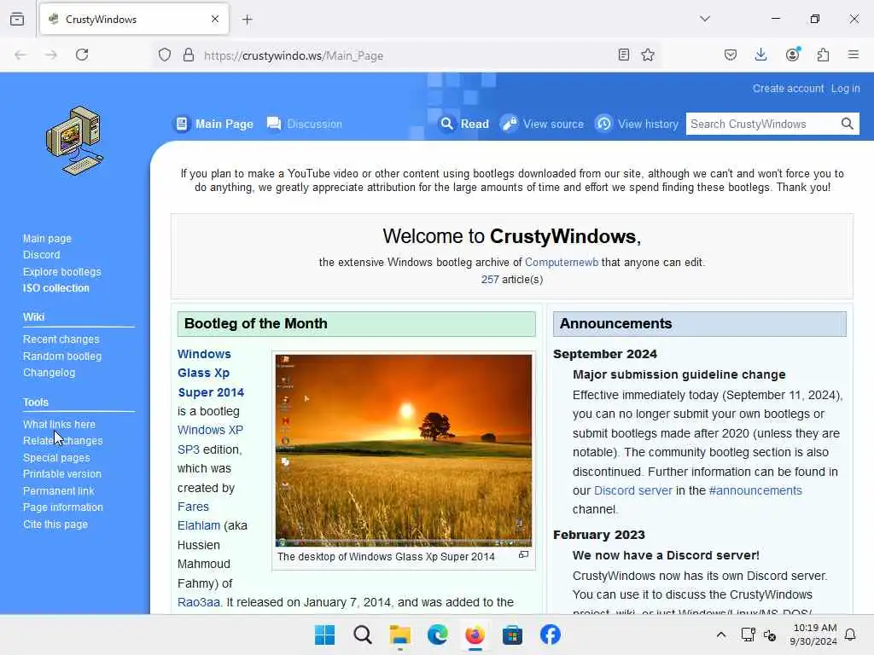
Task: Open the tracking protection shield icon
Action: pos(165,55)
